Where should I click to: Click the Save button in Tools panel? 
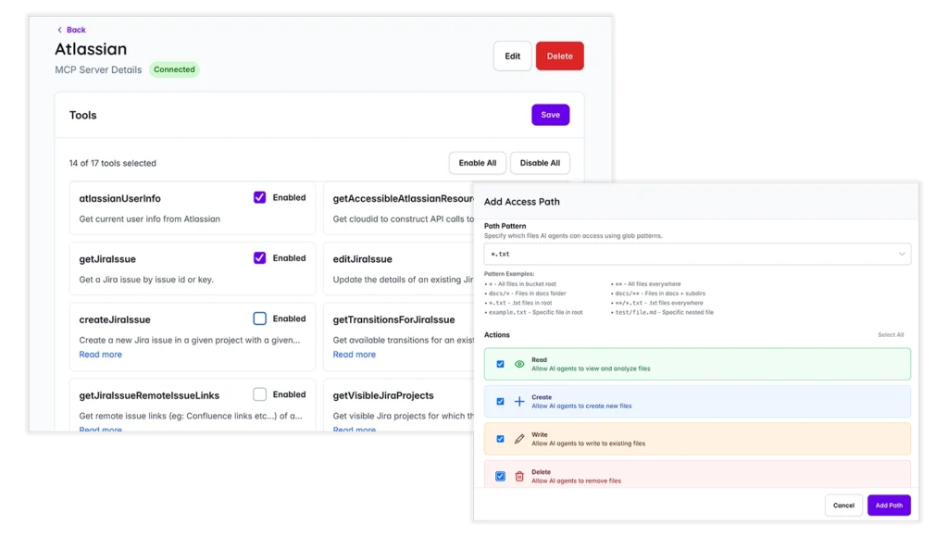click(x=550, y=114)
